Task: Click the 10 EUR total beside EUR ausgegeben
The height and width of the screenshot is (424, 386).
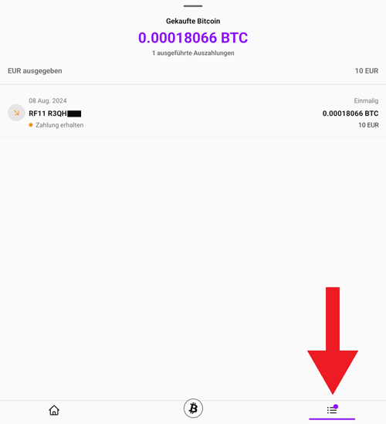Action: (x=367, y=71)
